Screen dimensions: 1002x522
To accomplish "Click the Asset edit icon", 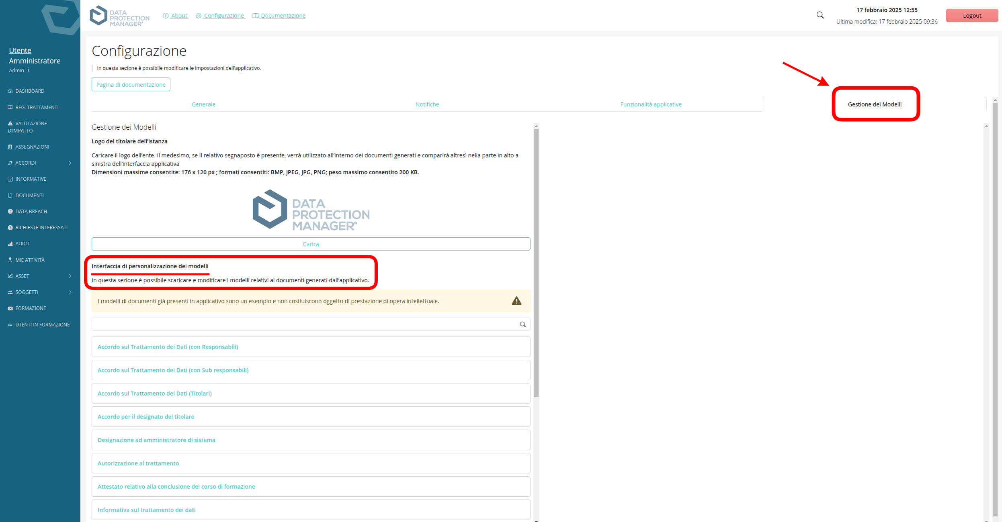I will coord(10,276).
